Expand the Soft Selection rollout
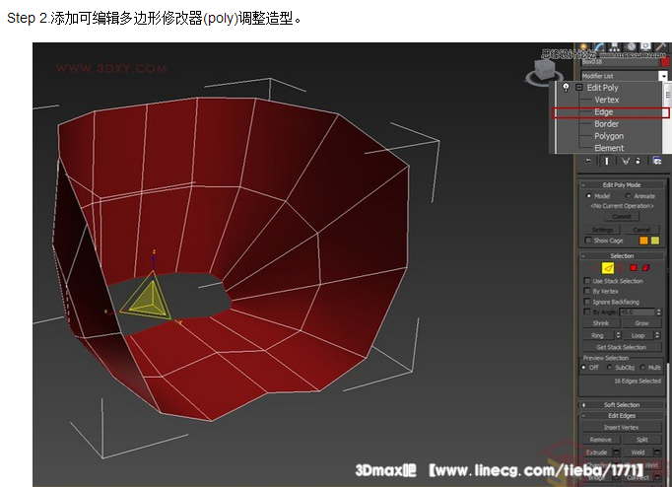The height and width of the screenshot is (487, 672). pyautogui.click(x=621, y=405)
